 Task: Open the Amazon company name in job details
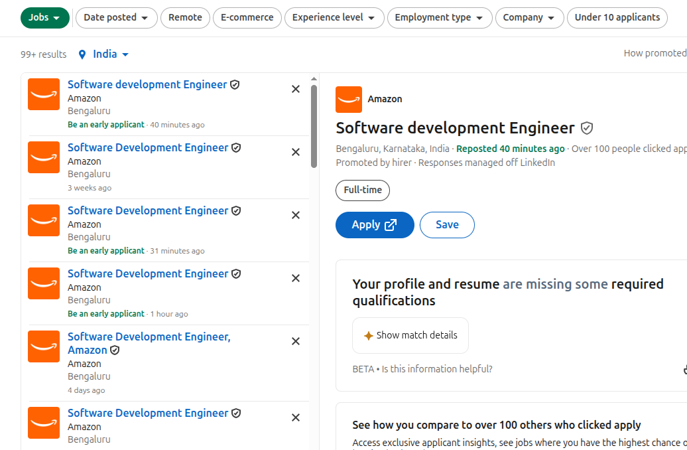[385, 99]
